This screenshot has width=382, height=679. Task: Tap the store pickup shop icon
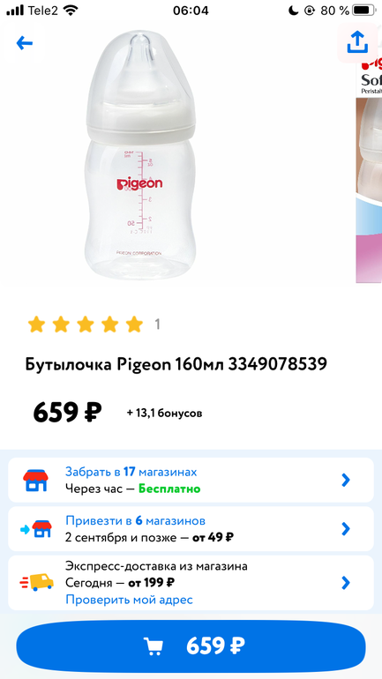pyautogui.click(x=36, y=481)
